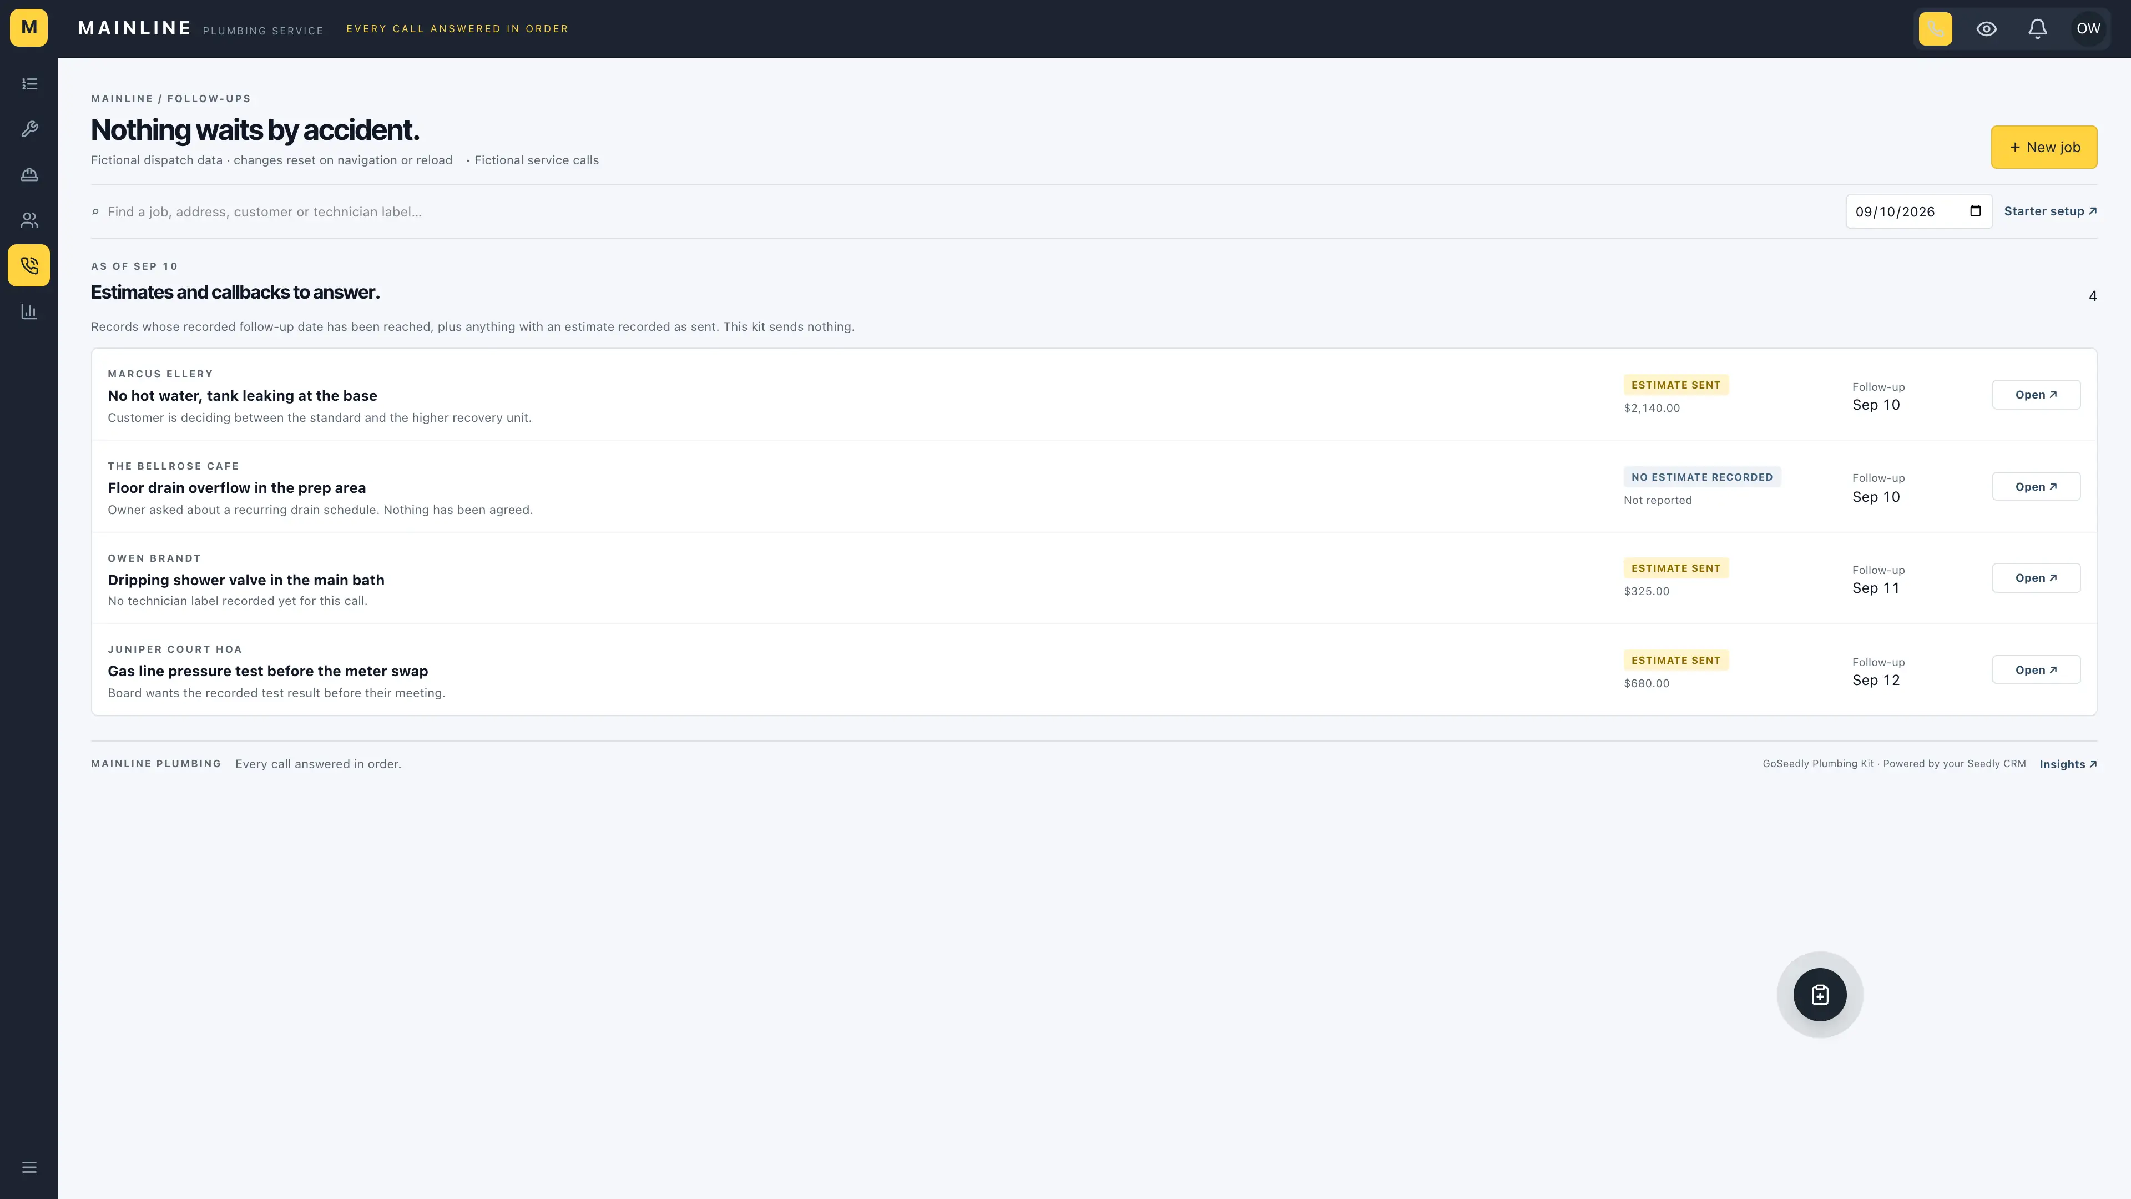Click the yellow phone icon in the header
The height and width of the screenshot is (1199, 2131).
[1935, 28]
